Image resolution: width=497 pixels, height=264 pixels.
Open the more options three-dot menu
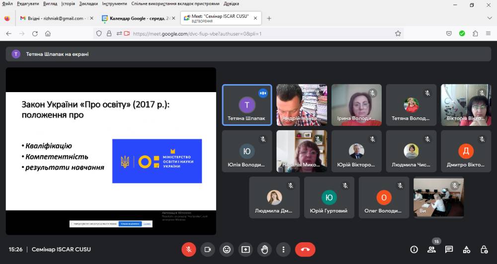point(283,250)
